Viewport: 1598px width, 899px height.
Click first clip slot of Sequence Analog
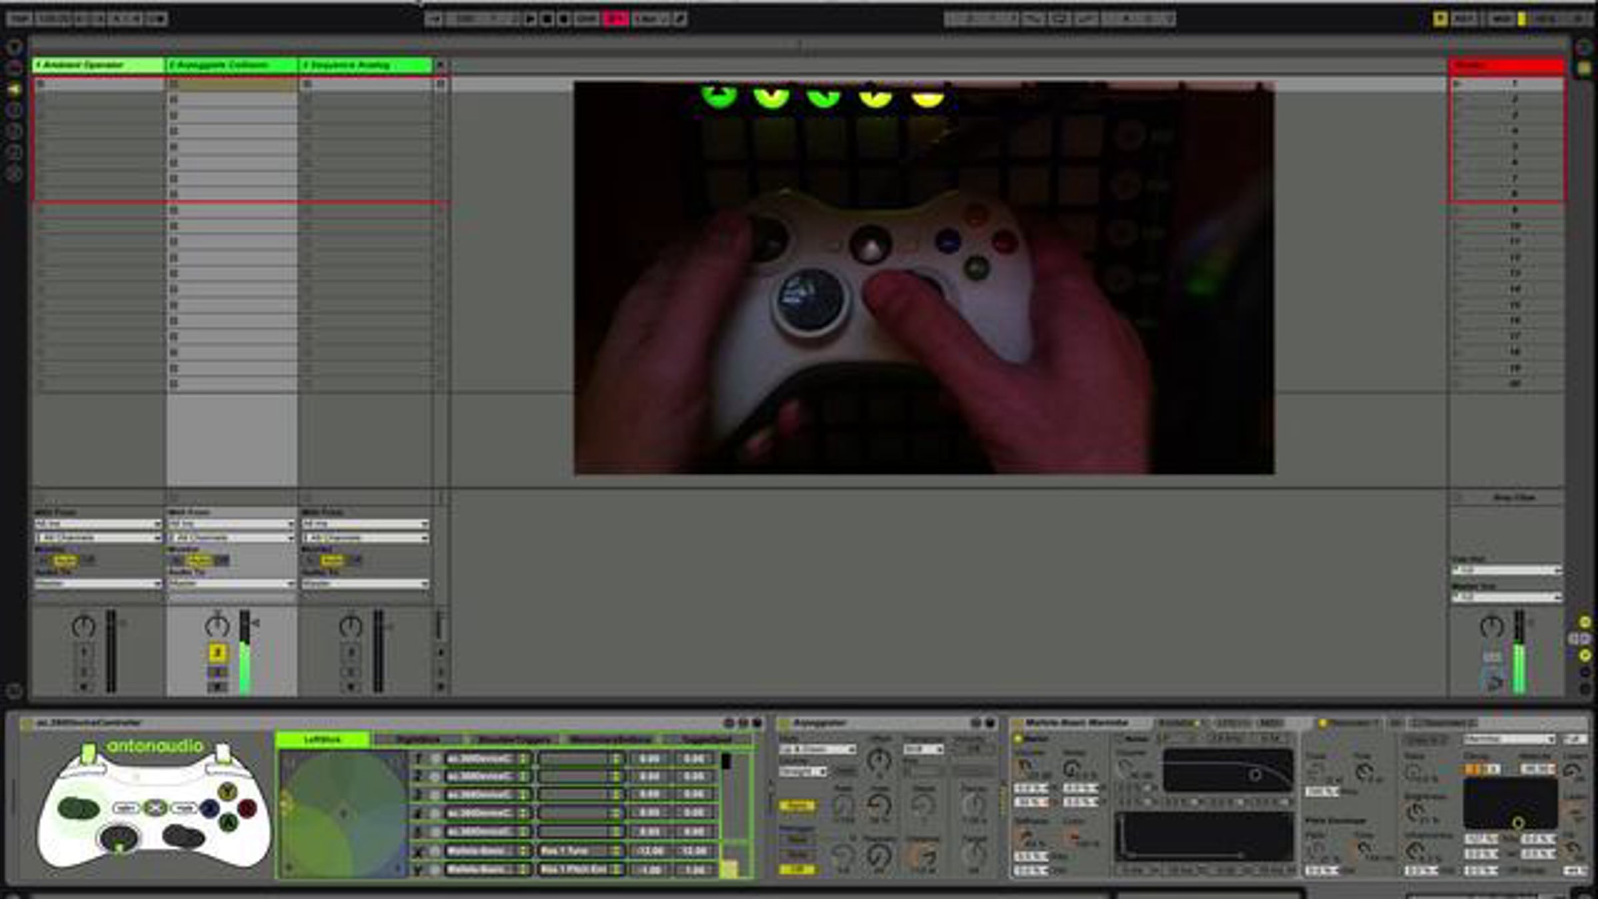366,84
